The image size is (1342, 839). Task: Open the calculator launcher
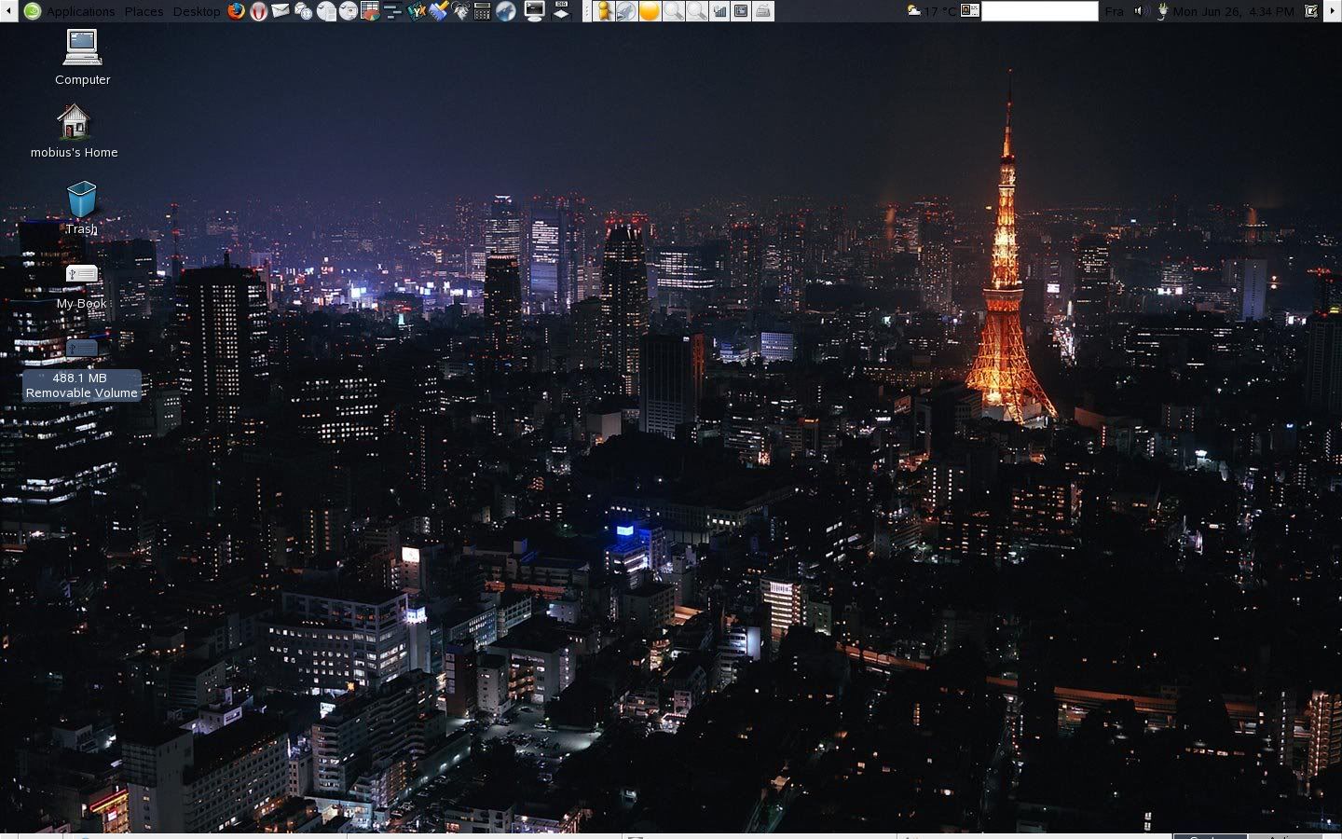tap(482, 11)
